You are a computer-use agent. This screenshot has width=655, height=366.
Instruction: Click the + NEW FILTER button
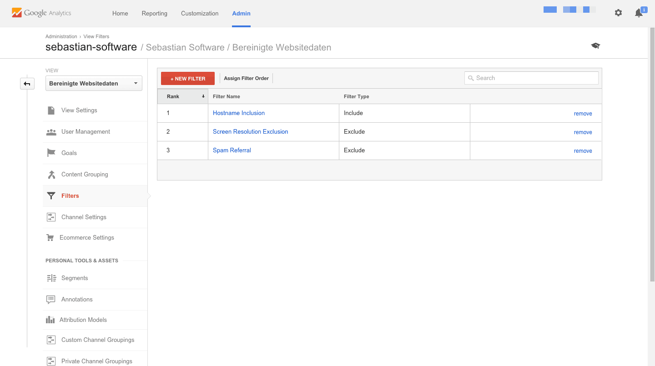[188, 79]
